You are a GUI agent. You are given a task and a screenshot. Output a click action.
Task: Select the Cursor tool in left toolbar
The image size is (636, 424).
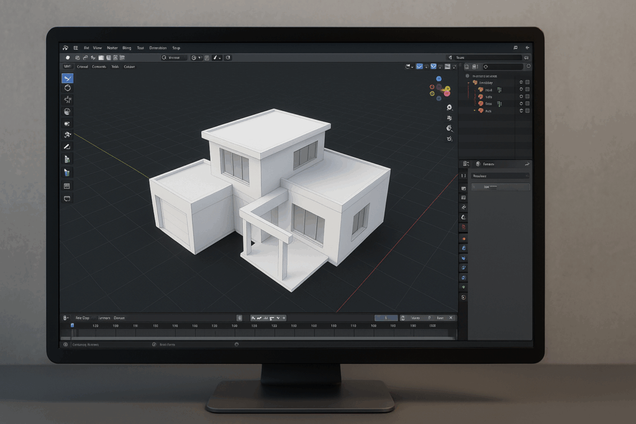[67, 89]
